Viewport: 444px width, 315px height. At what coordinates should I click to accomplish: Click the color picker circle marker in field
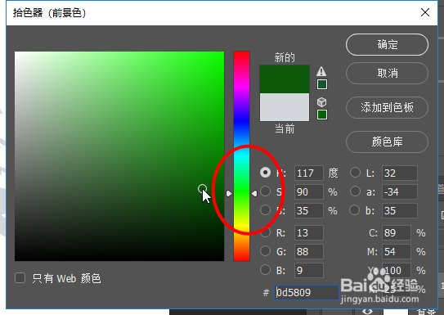click(x=202, y=188)
